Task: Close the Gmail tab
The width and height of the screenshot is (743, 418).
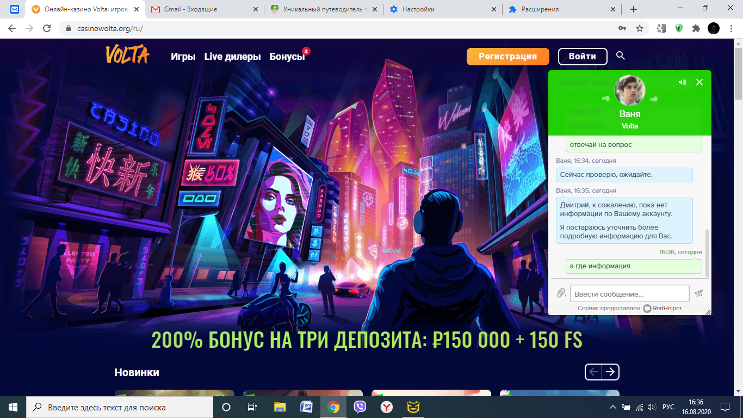Action: click(x=256, y=9)
